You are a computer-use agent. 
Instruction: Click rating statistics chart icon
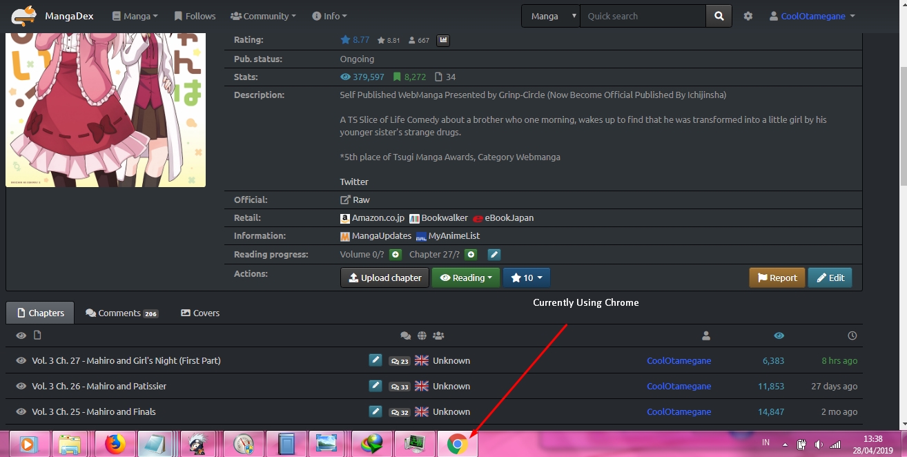coord(443,40)
